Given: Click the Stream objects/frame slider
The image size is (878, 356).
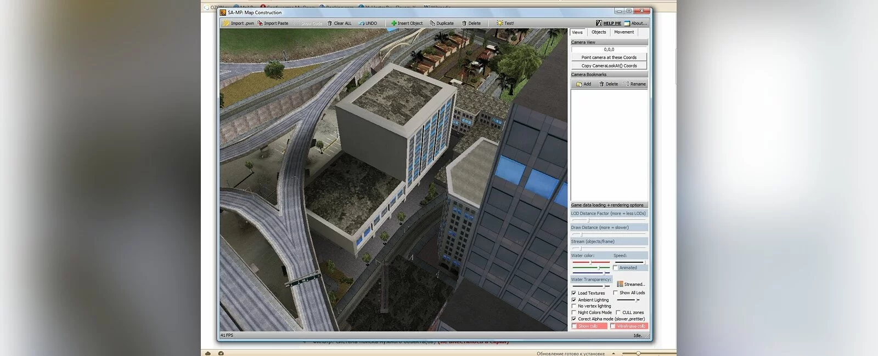Looking at the screenshot, I should click(x=609, y=248).
